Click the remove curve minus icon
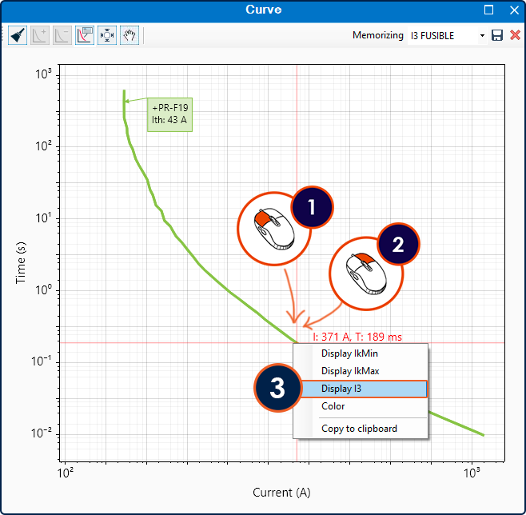This screenshot has height=515, width=526. (62, 35)
